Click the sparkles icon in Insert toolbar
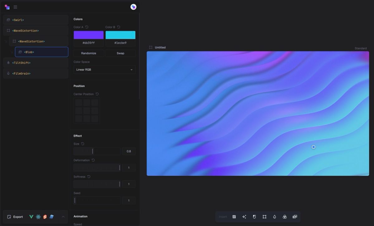The width and height of the screenshot is (374, 226). pos(244,217)
